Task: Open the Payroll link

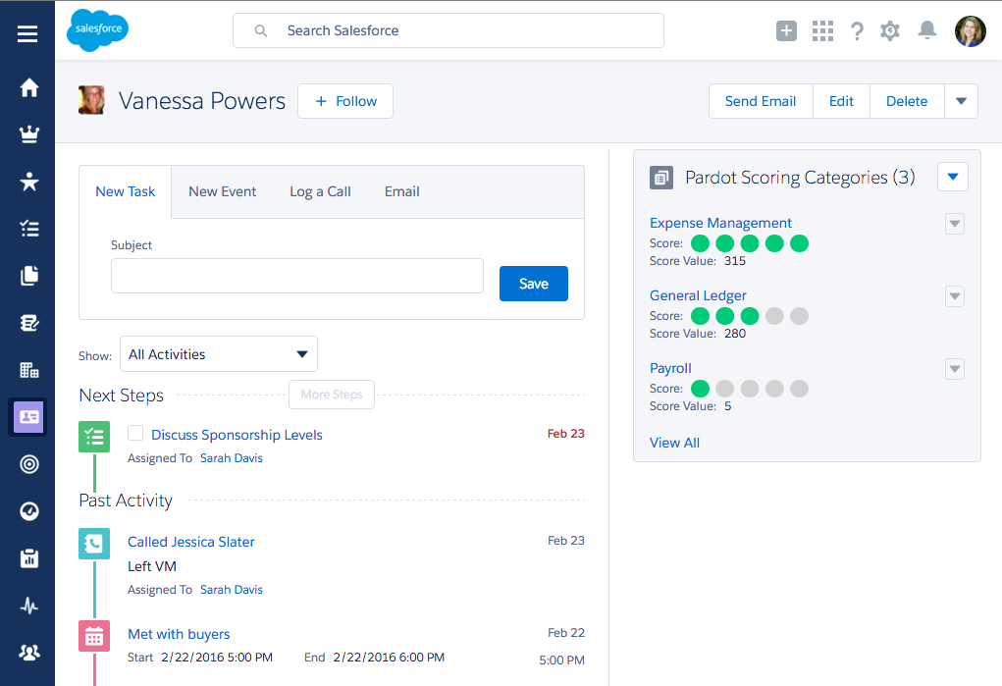Action: pos(670,368)
